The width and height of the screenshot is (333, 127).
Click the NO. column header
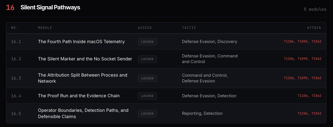coord(14,28)
